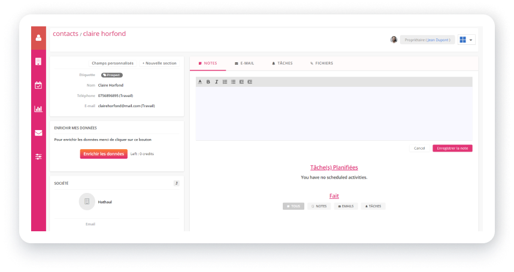Open the sliders settings icon in the sidebar
The image size is (514, 272).
pyautogui.click(x=38, y=156)
